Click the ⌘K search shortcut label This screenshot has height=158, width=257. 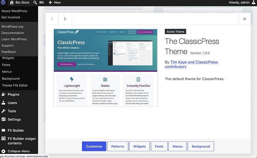pyautogui.click(x=42, y=3)
